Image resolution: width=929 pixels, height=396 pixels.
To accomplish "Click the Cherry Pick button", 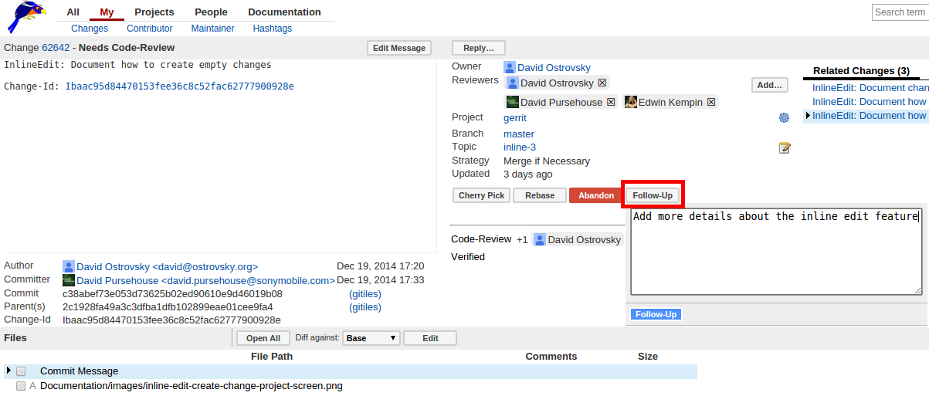I will 481,195.
